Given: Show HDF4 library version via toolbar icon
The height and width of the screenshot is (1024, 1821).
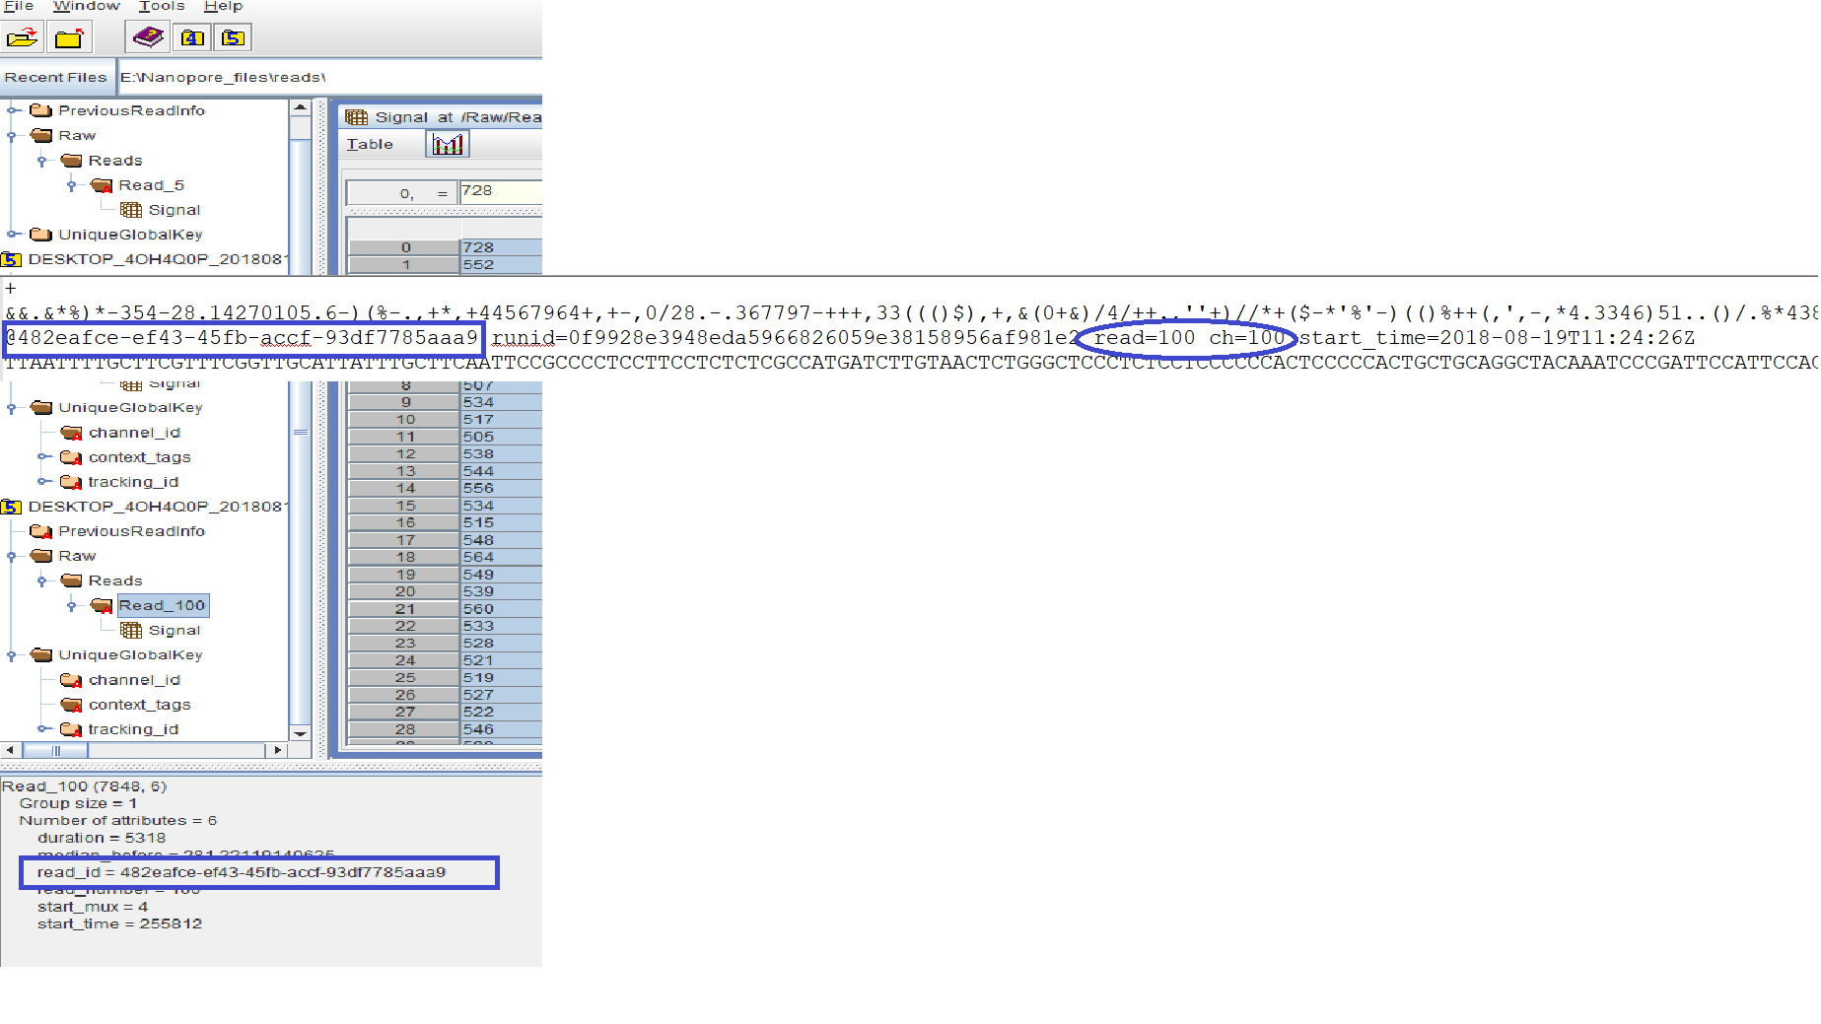Looking at the screenshot, I should [x=192, y=36].
